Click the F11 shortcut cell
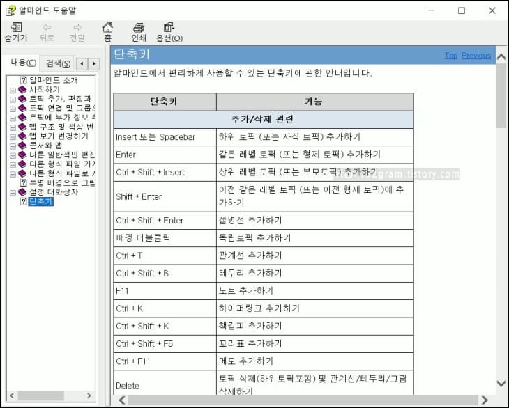This screenshot has width=509, height=408. coord(165,291)
